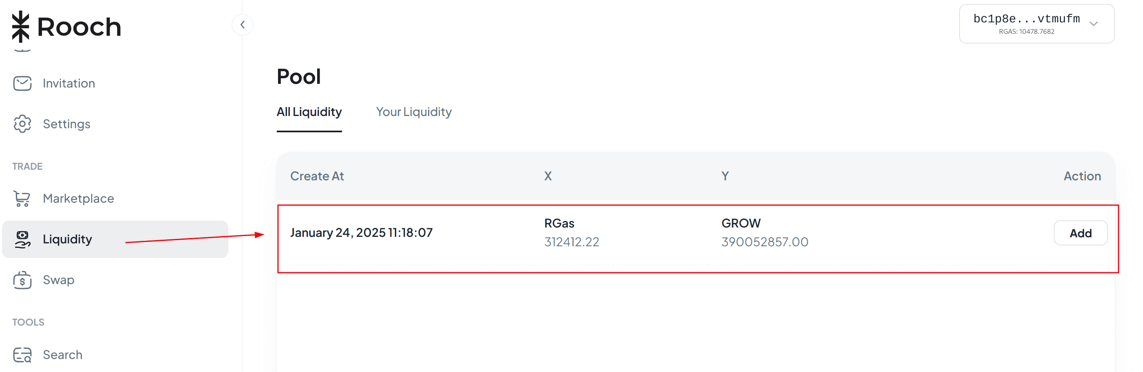Click the Settings gear icon
Image resolution: width=1143 pixels, height=372 pixels.
tap(22, 124)
